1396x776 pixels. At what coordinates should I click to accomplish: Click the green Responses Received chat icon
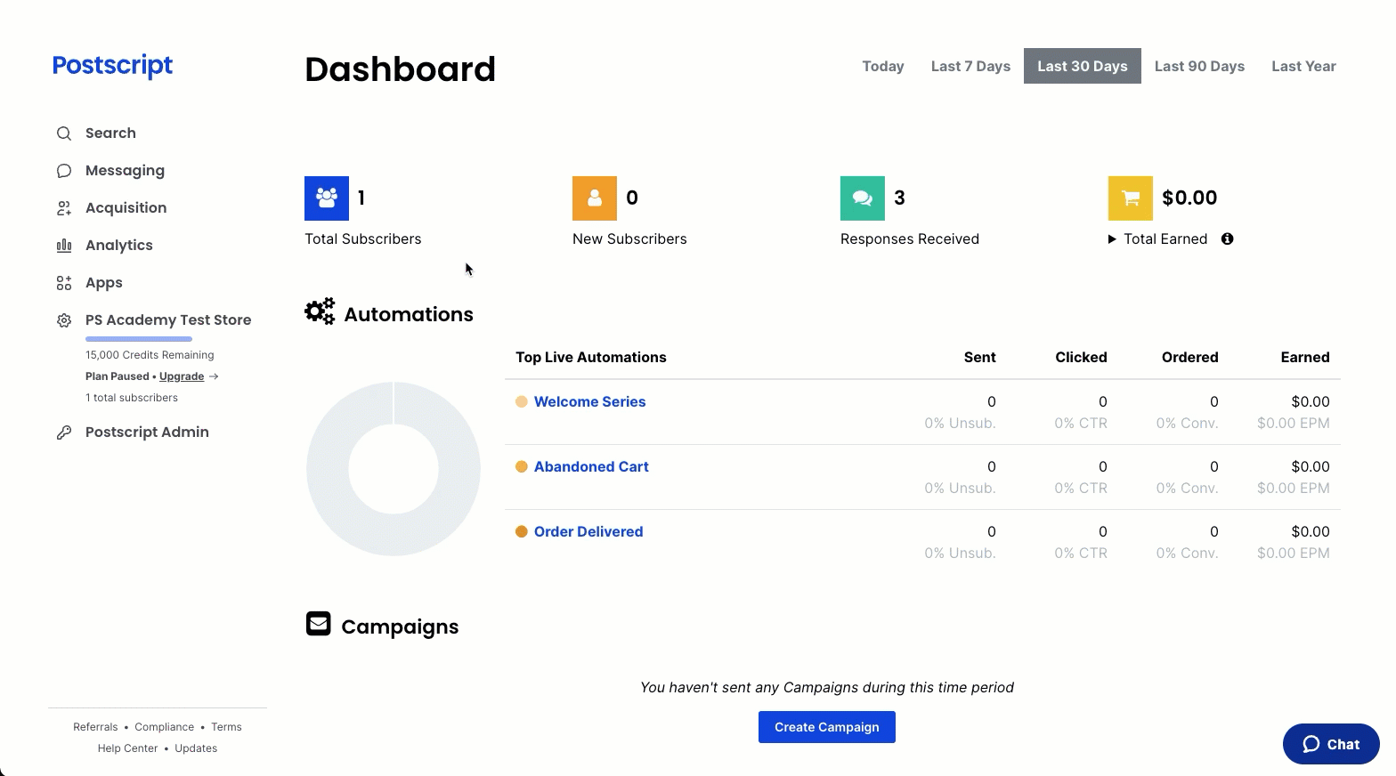[863, 198]
